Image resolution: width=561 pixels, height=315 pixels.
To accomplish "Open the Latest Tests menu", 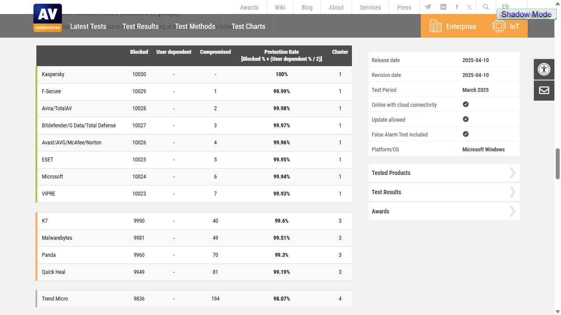I will 88,26.
